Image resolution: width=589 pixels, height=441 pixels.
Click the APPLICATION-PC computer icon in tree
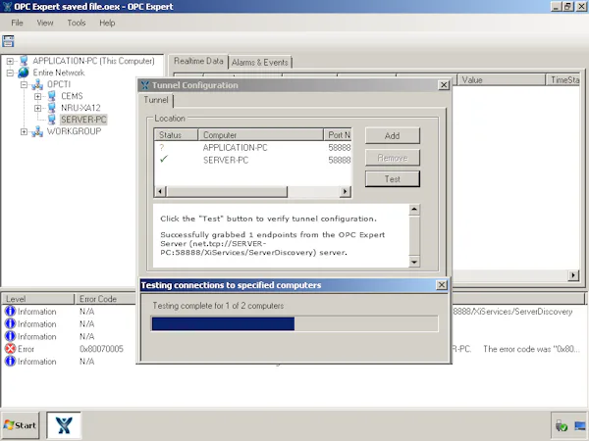(24, 61)
